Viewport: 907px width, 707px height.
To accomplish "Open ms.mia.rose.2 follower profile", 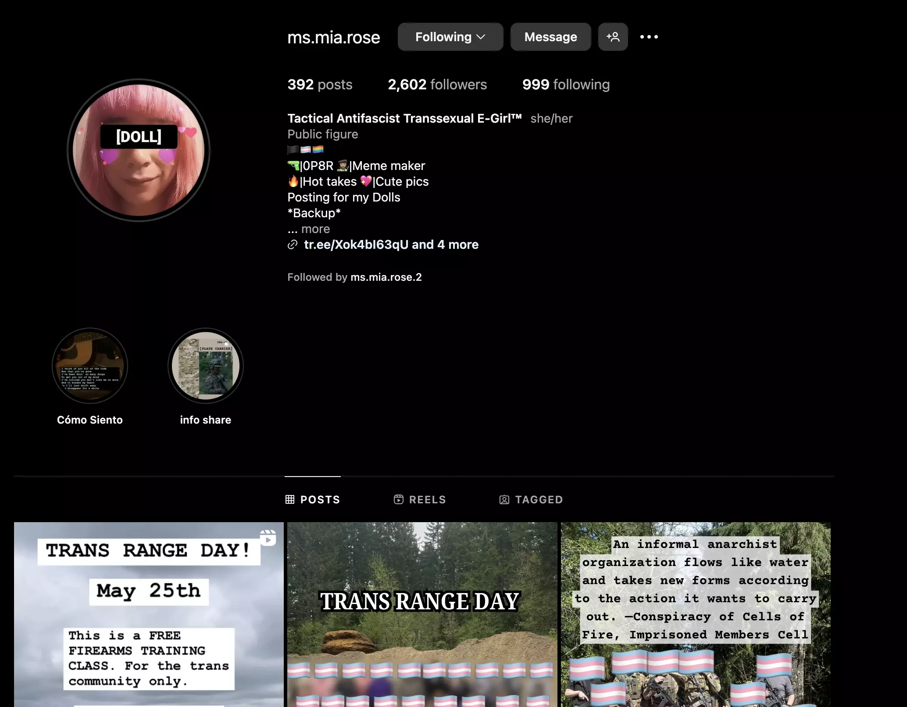I will 386,277.
